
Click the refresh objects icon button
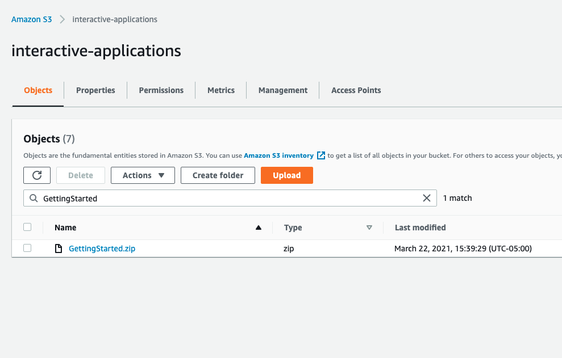[37, 175]
